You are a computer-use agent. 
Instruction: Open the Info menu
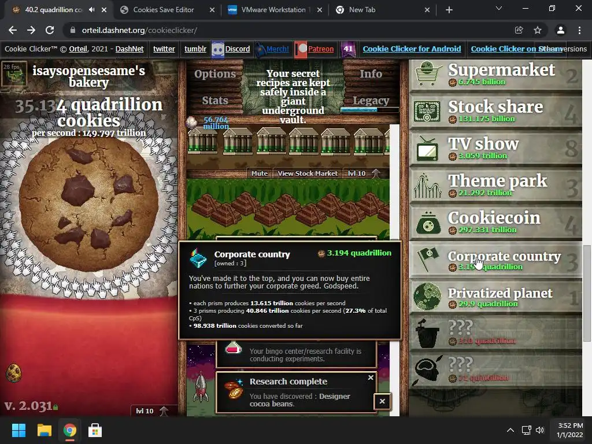371,74
